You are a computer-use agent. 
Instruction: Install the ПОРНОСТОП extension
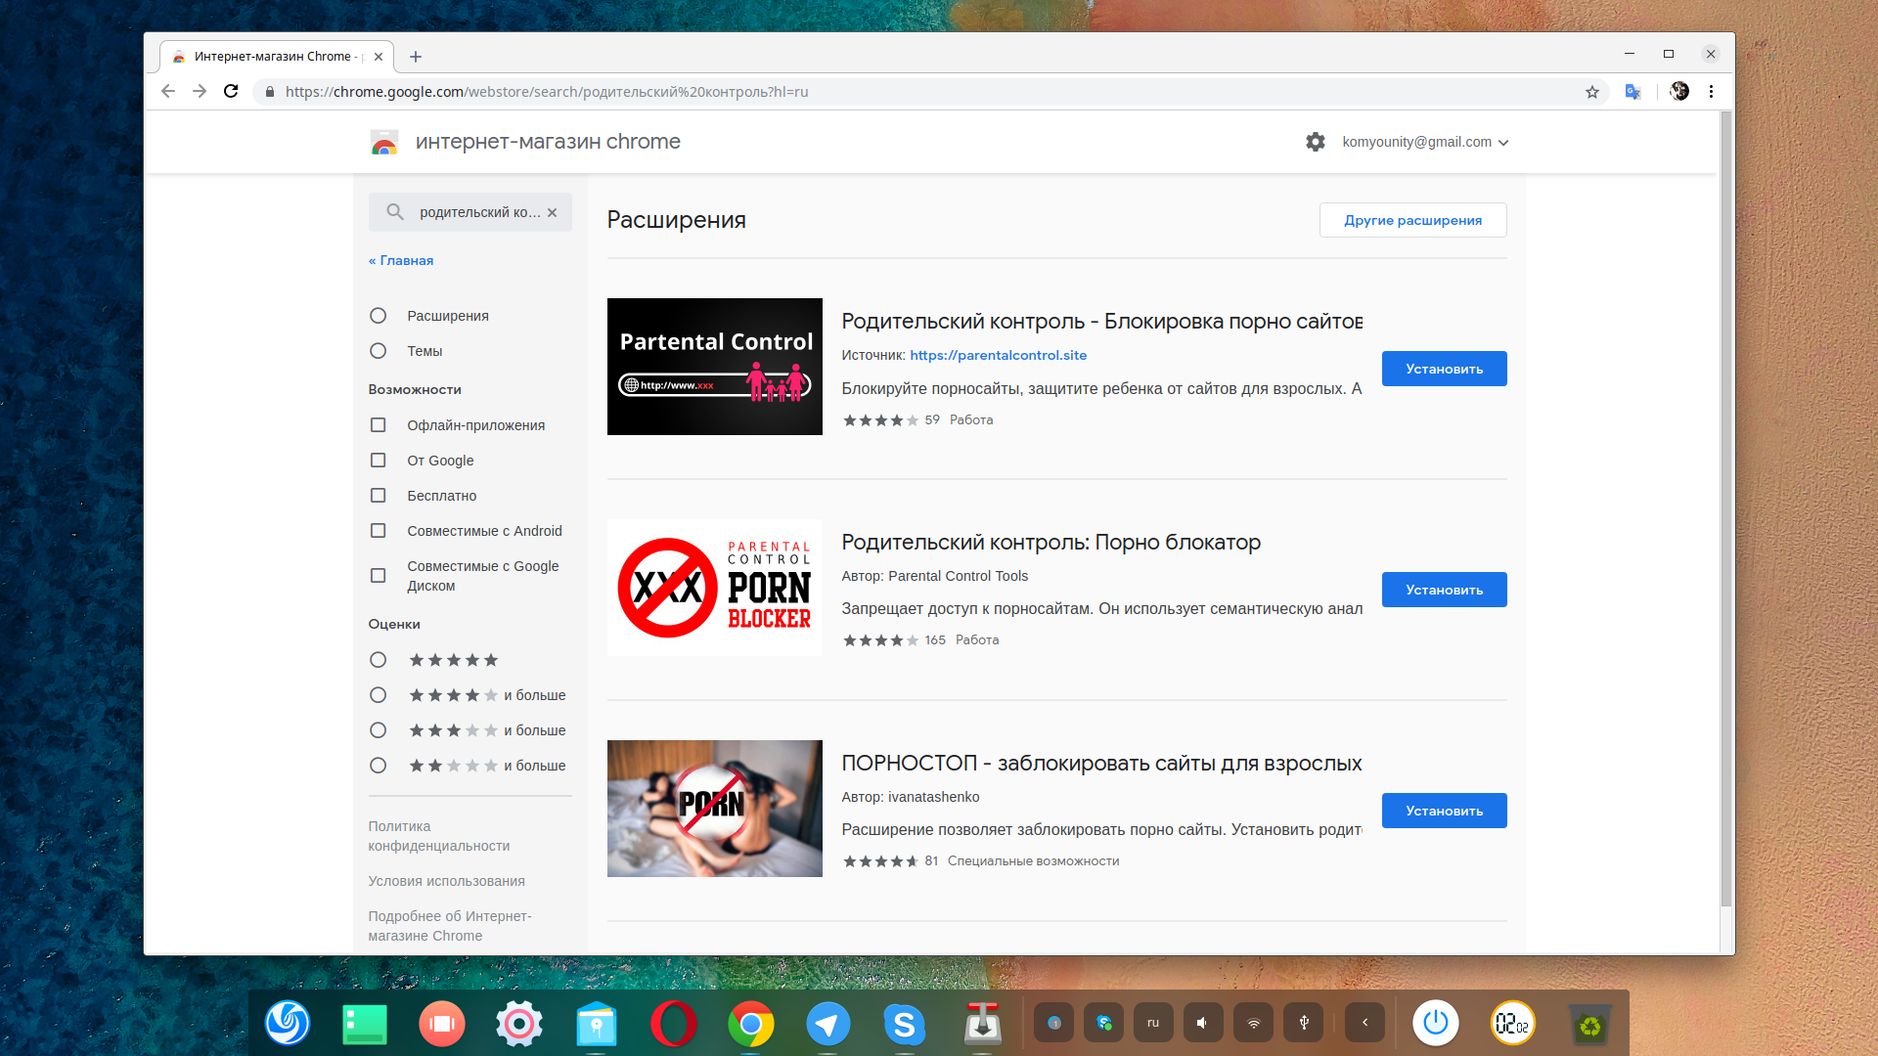(1444, 811)
